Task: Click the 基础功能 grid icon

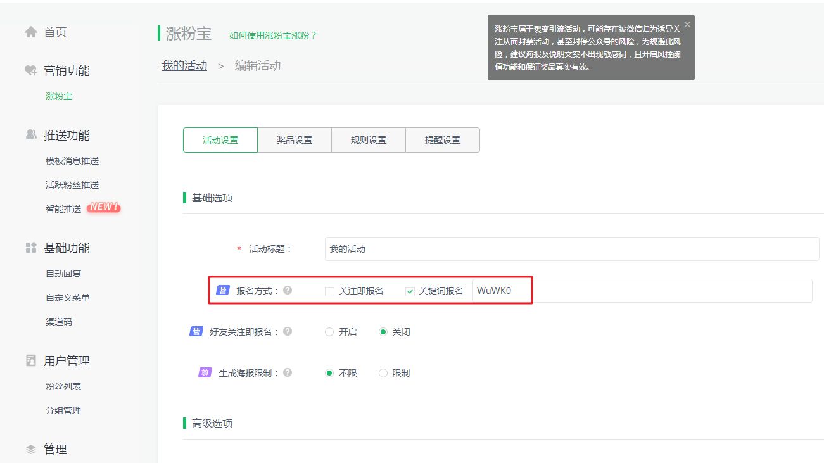Action: [30, 248]
